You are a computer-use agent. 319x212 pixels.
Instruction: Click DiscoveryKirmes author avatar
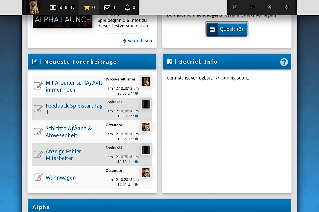tap(146, 81)
